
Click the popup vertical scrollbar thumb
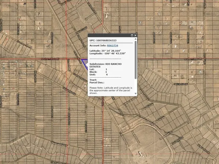click(x=136, y=60)
